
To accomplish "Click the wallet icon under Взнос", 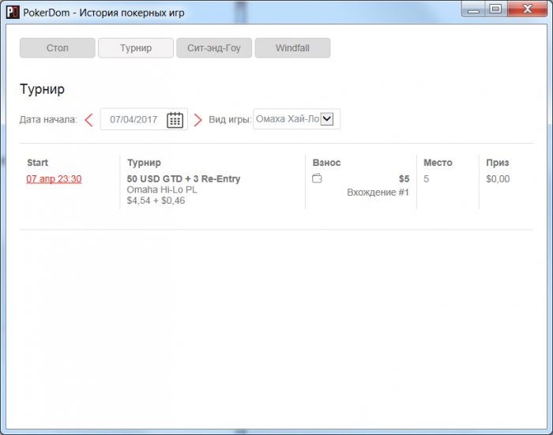I will pos(317,178).
